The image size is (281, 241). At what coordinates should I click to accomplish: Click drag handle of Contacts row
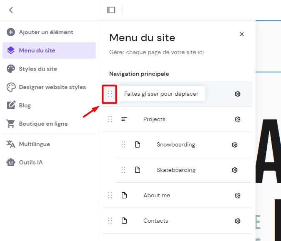[110, 221]
